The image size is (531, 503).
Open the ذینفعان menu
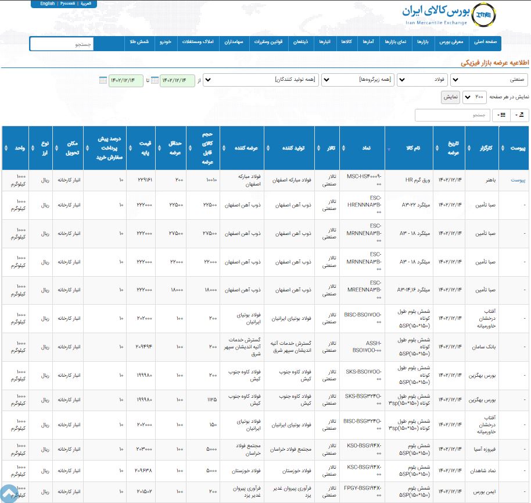(301, 42)
